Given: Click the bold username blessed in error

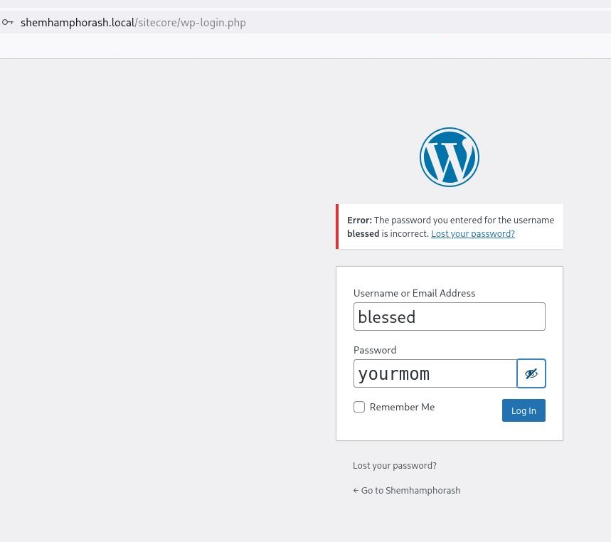Looking at the screenshot, I should click(x=363, y=234).
